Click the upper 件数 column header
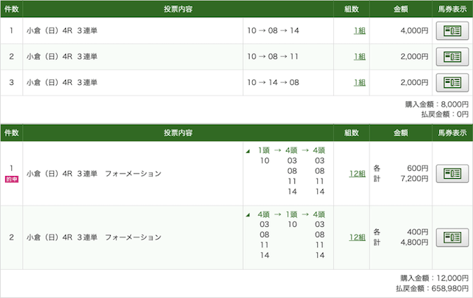Viewport: 473px width, 298px height. [x=12, y=9]
